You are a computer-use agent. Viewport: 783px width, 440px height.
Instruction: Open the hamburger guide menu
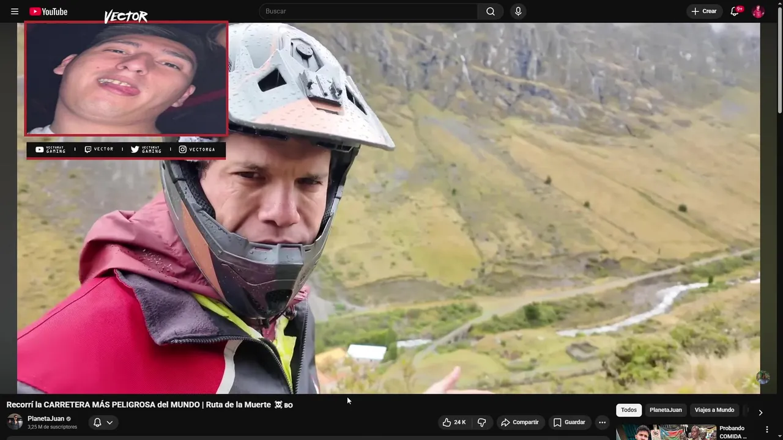point(15,12)
